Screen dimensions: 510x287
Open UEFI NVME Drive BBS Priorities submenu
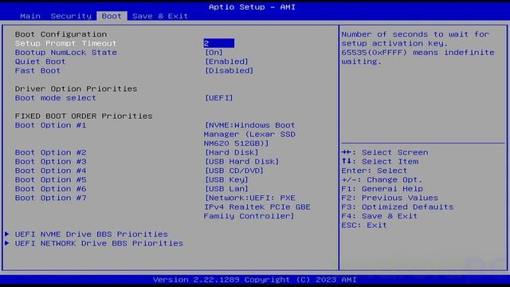tap(92, 234)
